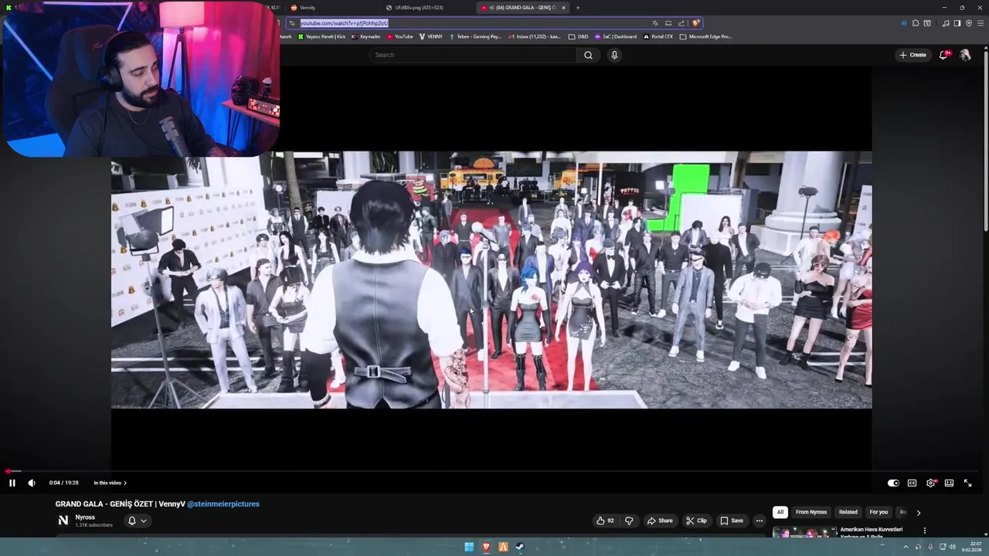This screenshot has height=556, width=989.
Task: Open the more actions (three dots) menu
Action: pyautogui.click(x=760, y=520)
